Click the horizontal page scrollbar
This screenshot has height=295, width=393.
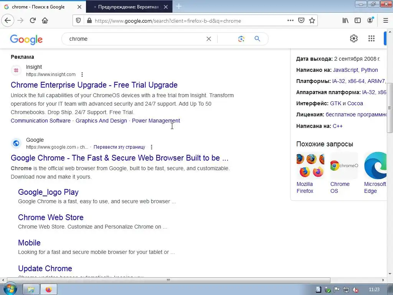(168, 280)
